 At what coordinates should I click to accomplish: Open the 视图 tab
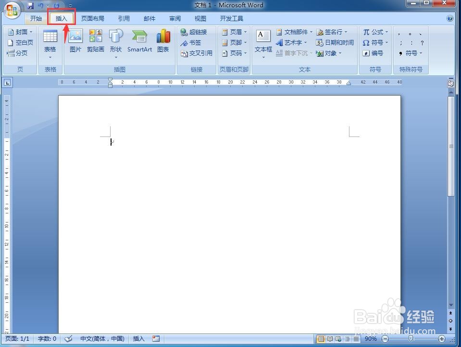tap(200, 19)
